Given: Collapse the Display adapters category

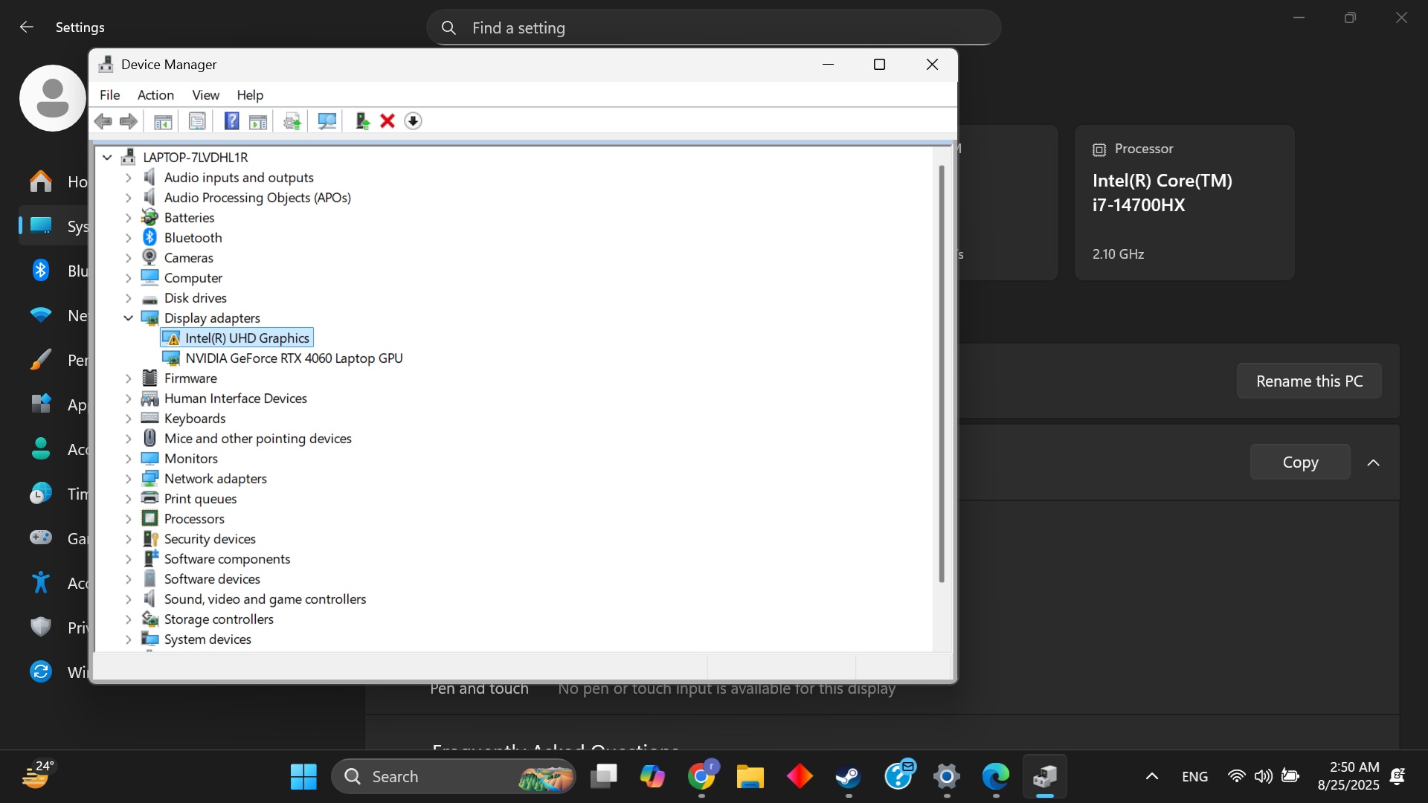Looking at the screenshot, I should (128, 318).
